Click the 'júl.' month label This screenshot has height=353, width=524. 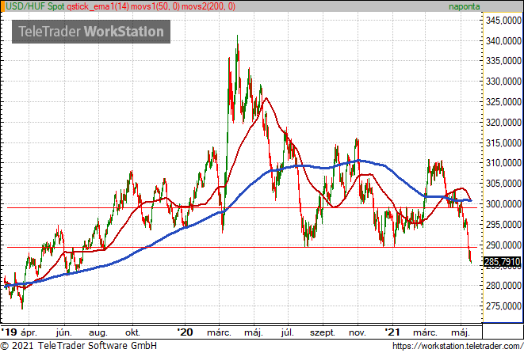pyautogui.click(x=288, y=333)
